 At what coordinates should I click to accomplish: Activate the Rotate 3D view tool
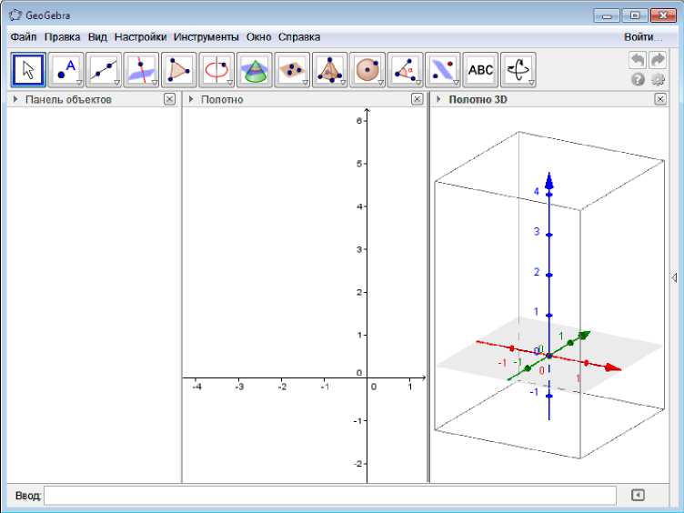coord(518,70)
